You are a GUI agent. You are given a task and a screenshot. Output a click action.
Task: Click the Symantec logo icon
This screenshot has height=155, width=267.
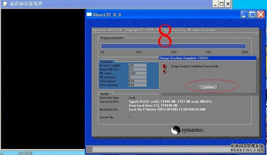[176, 130]
